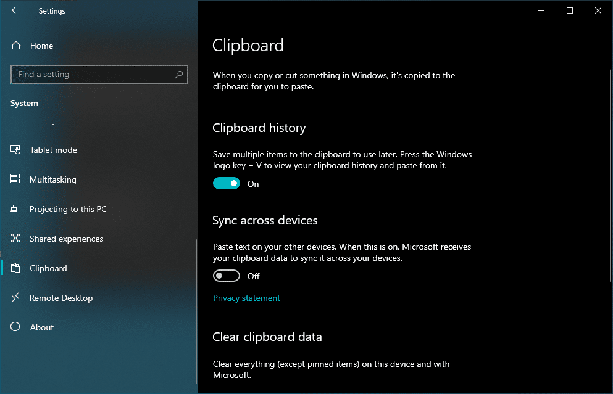This screenshot has height=394, width=613.
Task: Click the Multitasking icon
Action: 15,179
